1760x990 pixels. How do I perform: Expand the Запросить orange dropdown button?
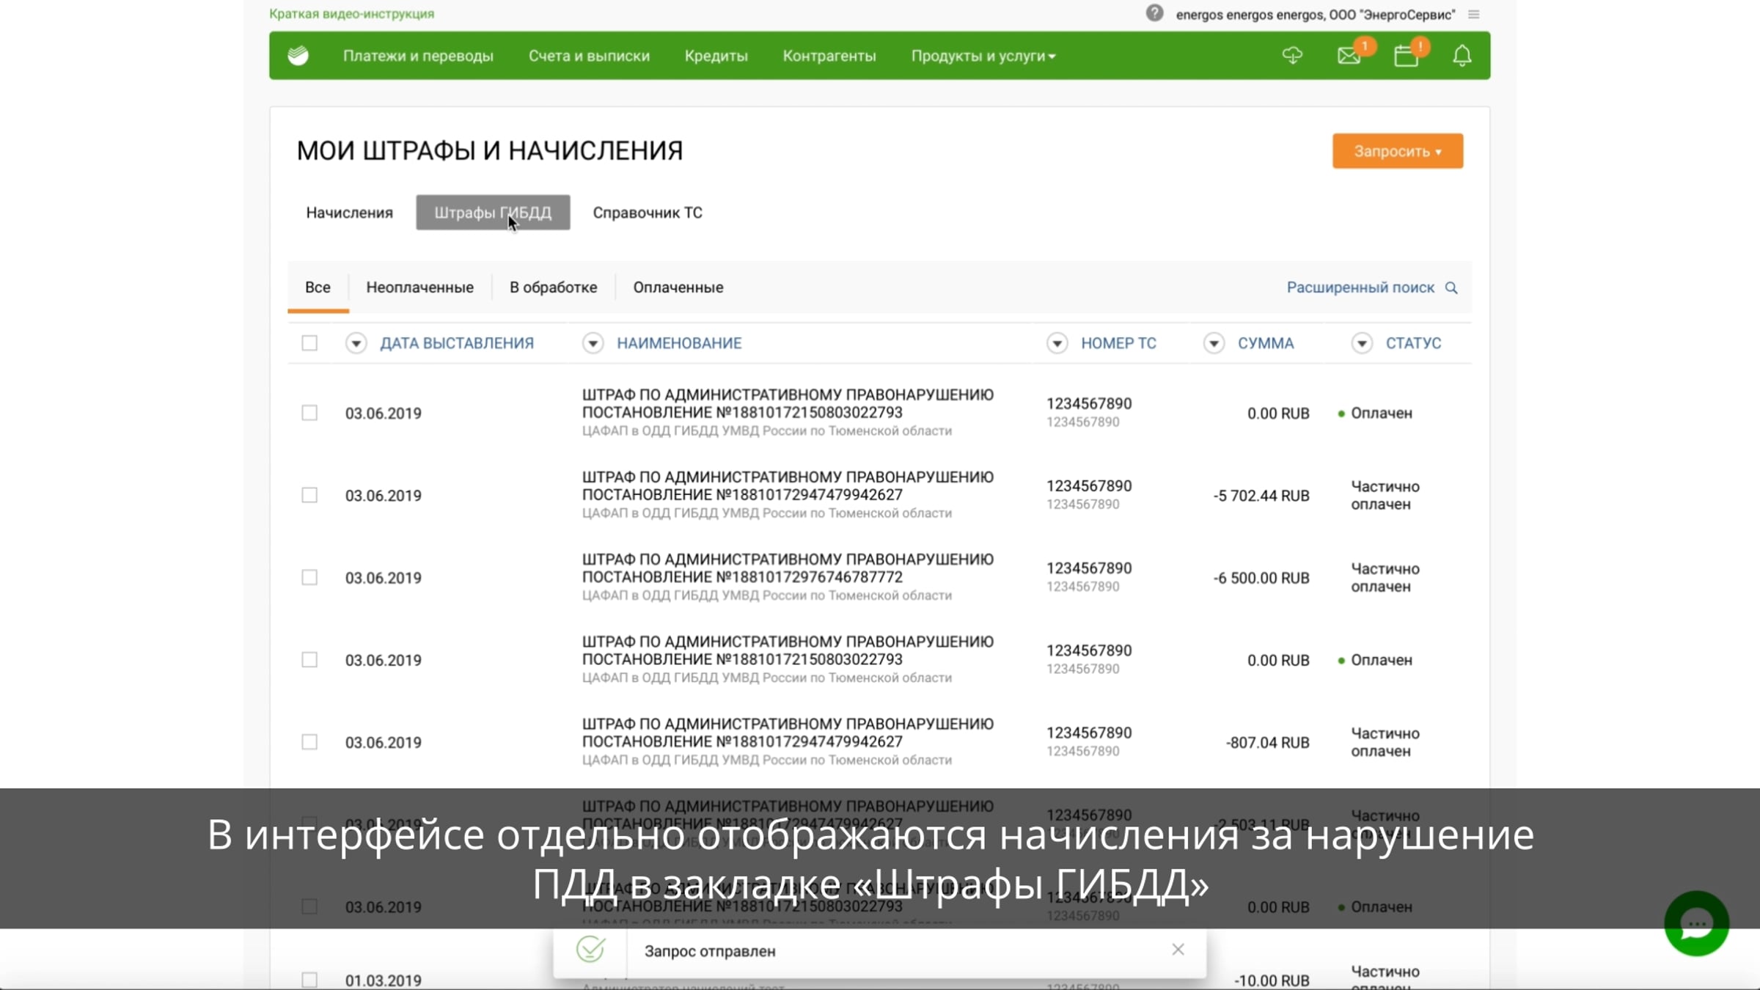[x=1398, y=151]
